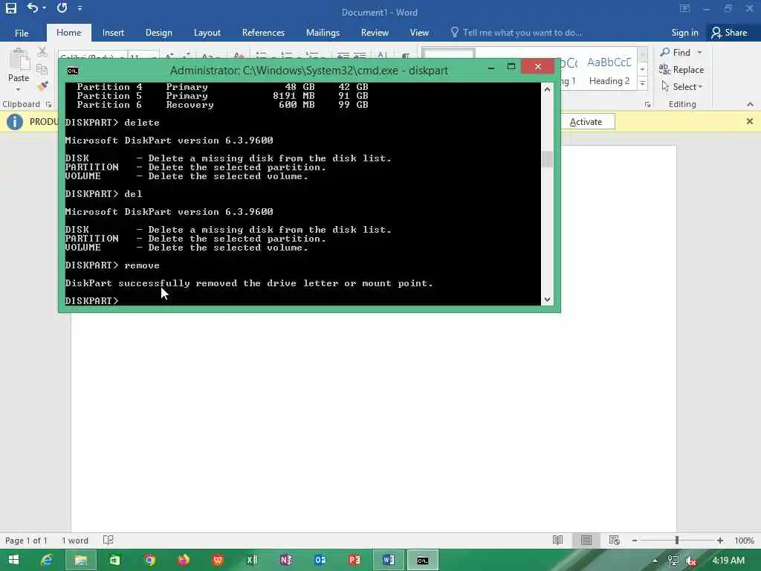This screenshot has height=571, width=761.
Task: Click zoom in plus button
Action: click(x=719, y=541)
